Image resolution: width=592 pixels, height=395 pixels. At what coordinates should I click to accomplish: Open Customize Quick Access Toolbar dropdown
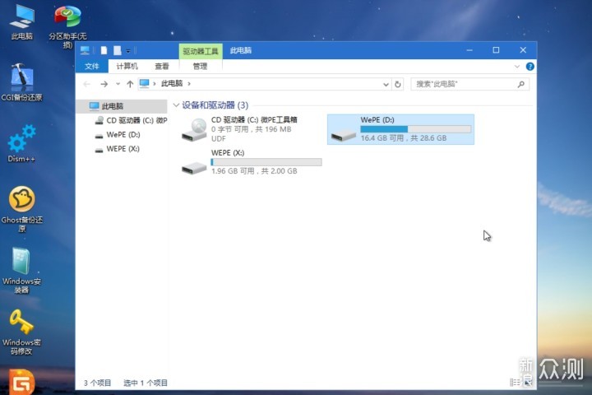pyautogui.click(x=128, y=51)
